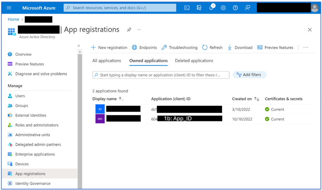Sort by Created on column
The image size is (322, 190).
pyautogui.click(x=246, y=99)
